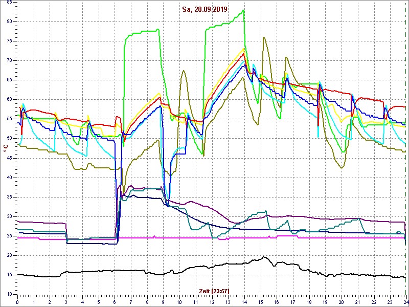Click the olive curve's tallest peak

click(264, 37)
